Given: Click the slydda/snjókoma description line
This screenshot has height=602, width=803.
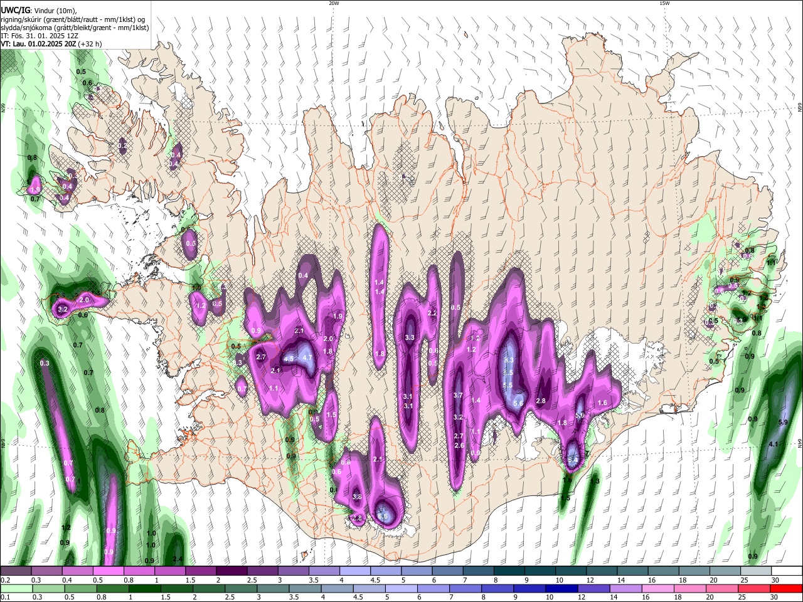Looking at the screenshot, I should tap(75, 27).
